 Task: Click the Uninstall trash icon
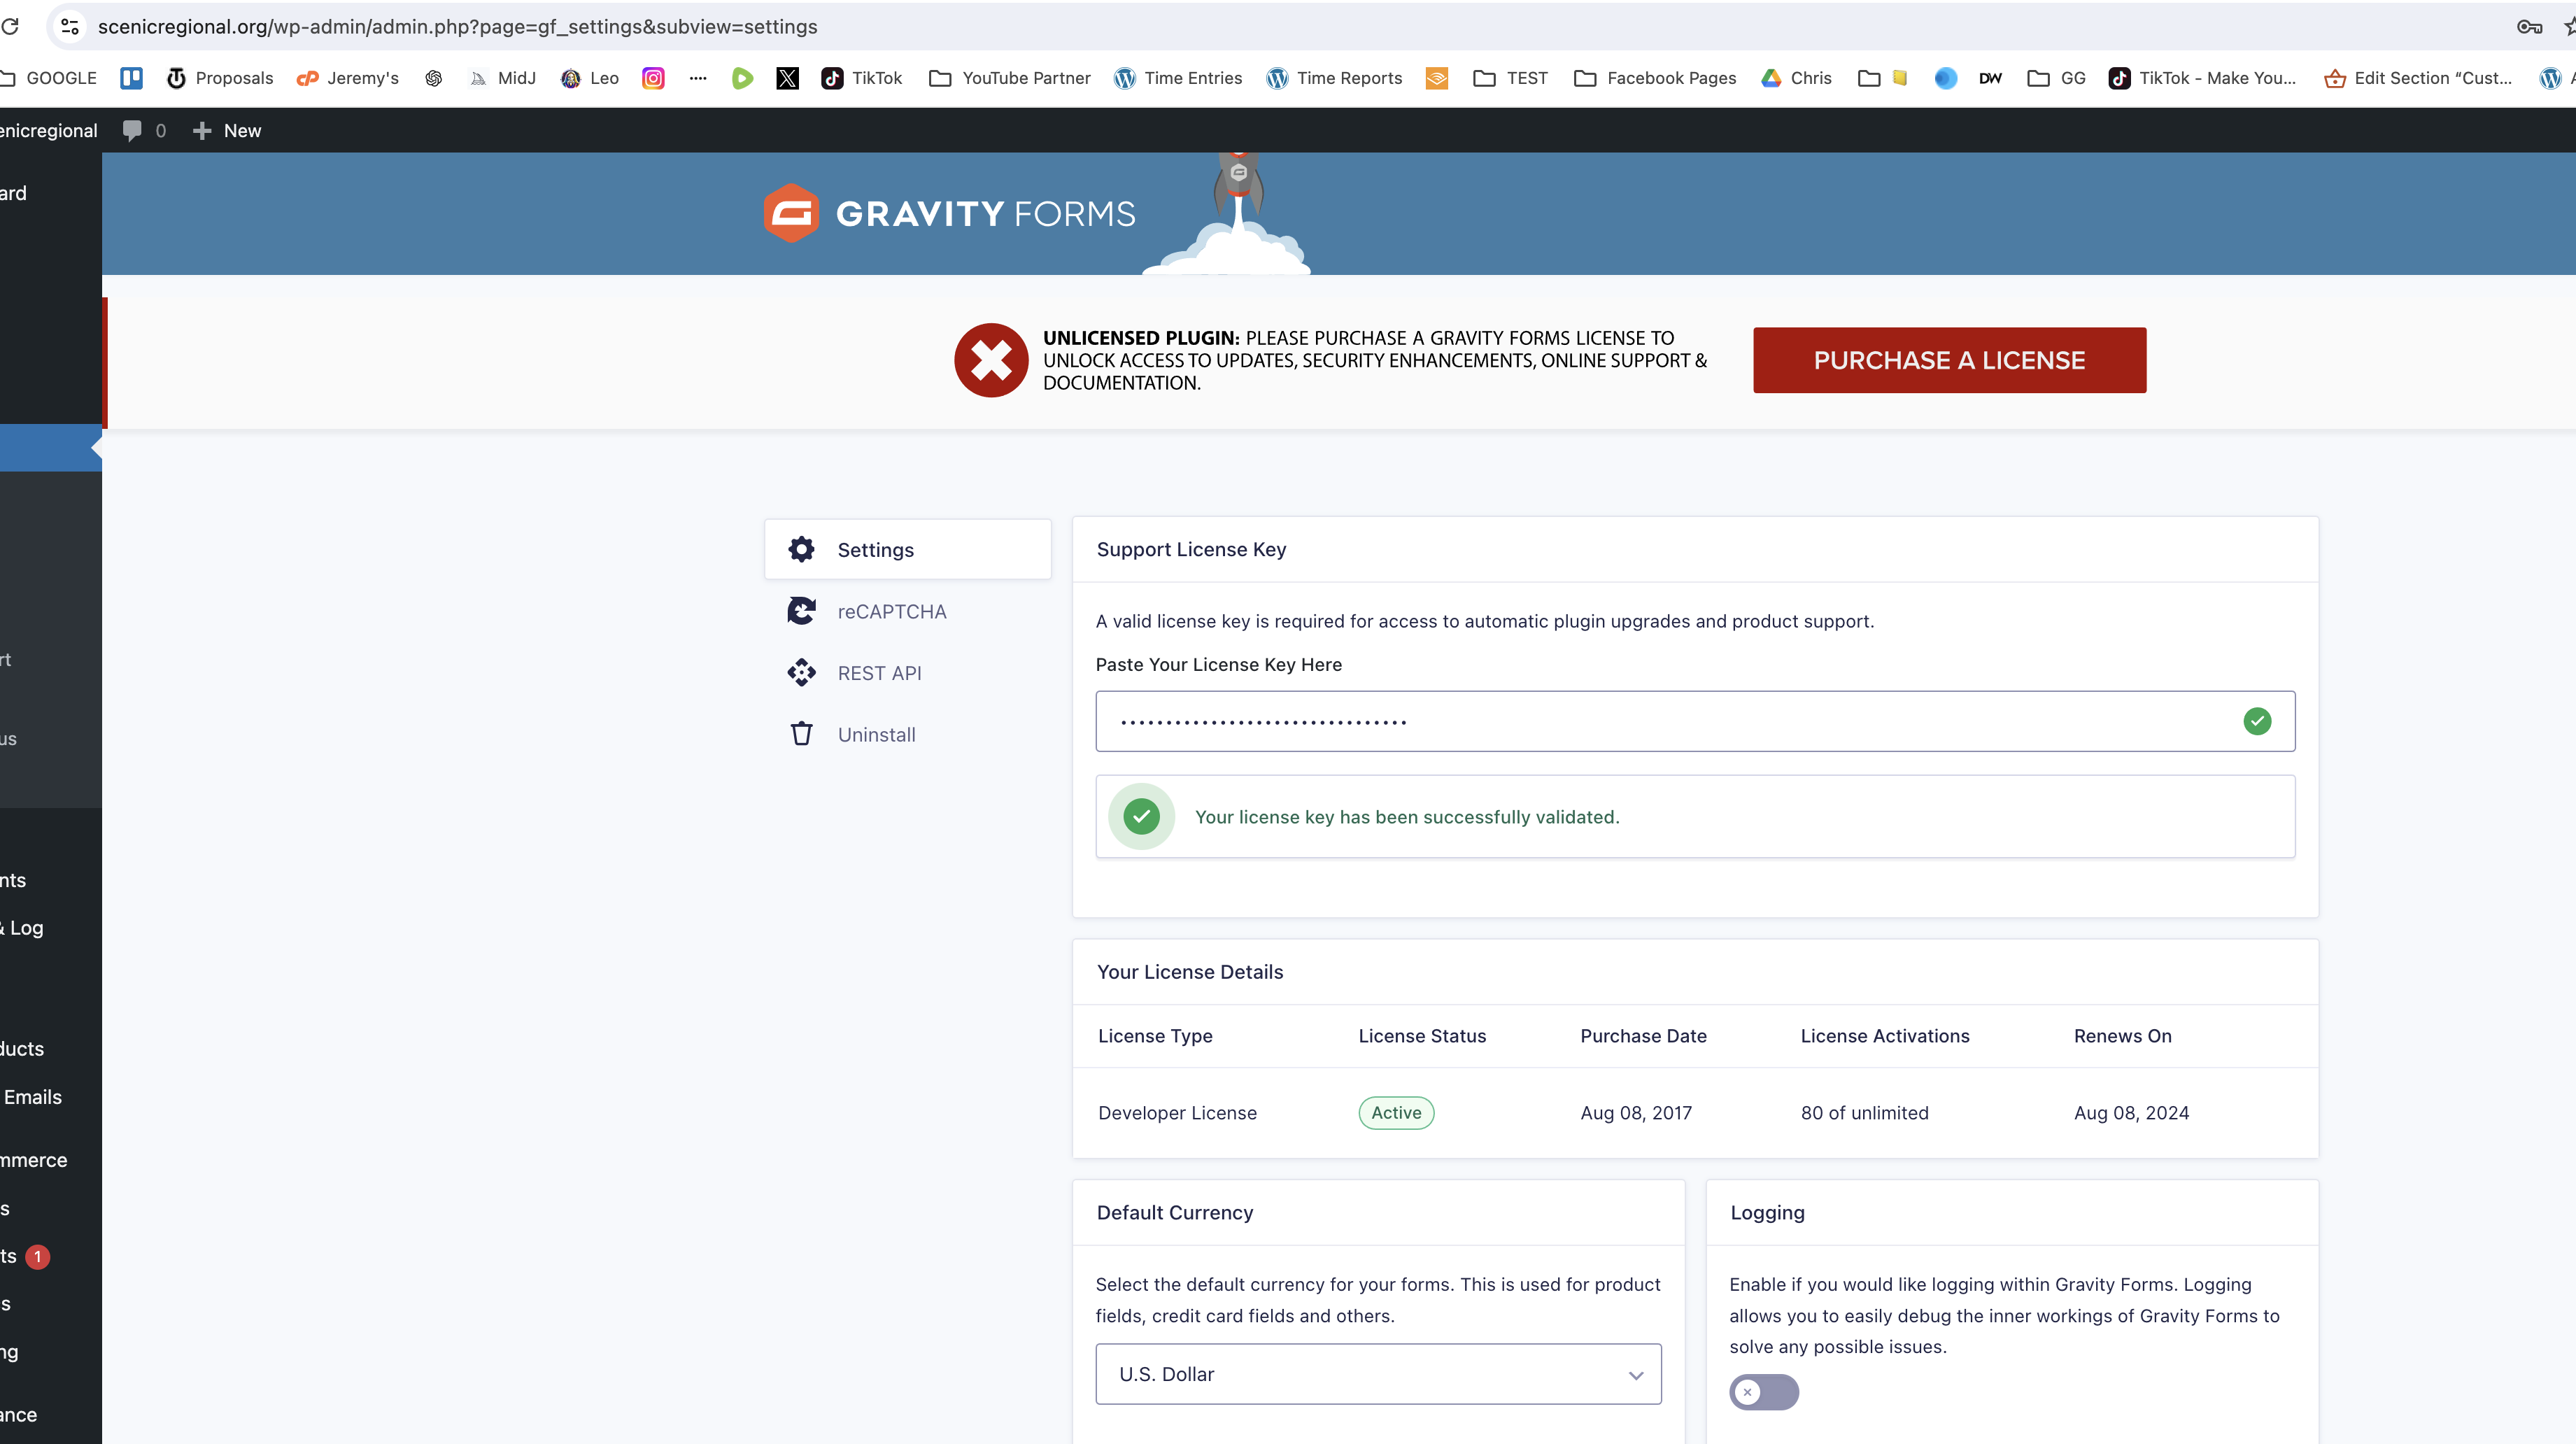[801, 734]
